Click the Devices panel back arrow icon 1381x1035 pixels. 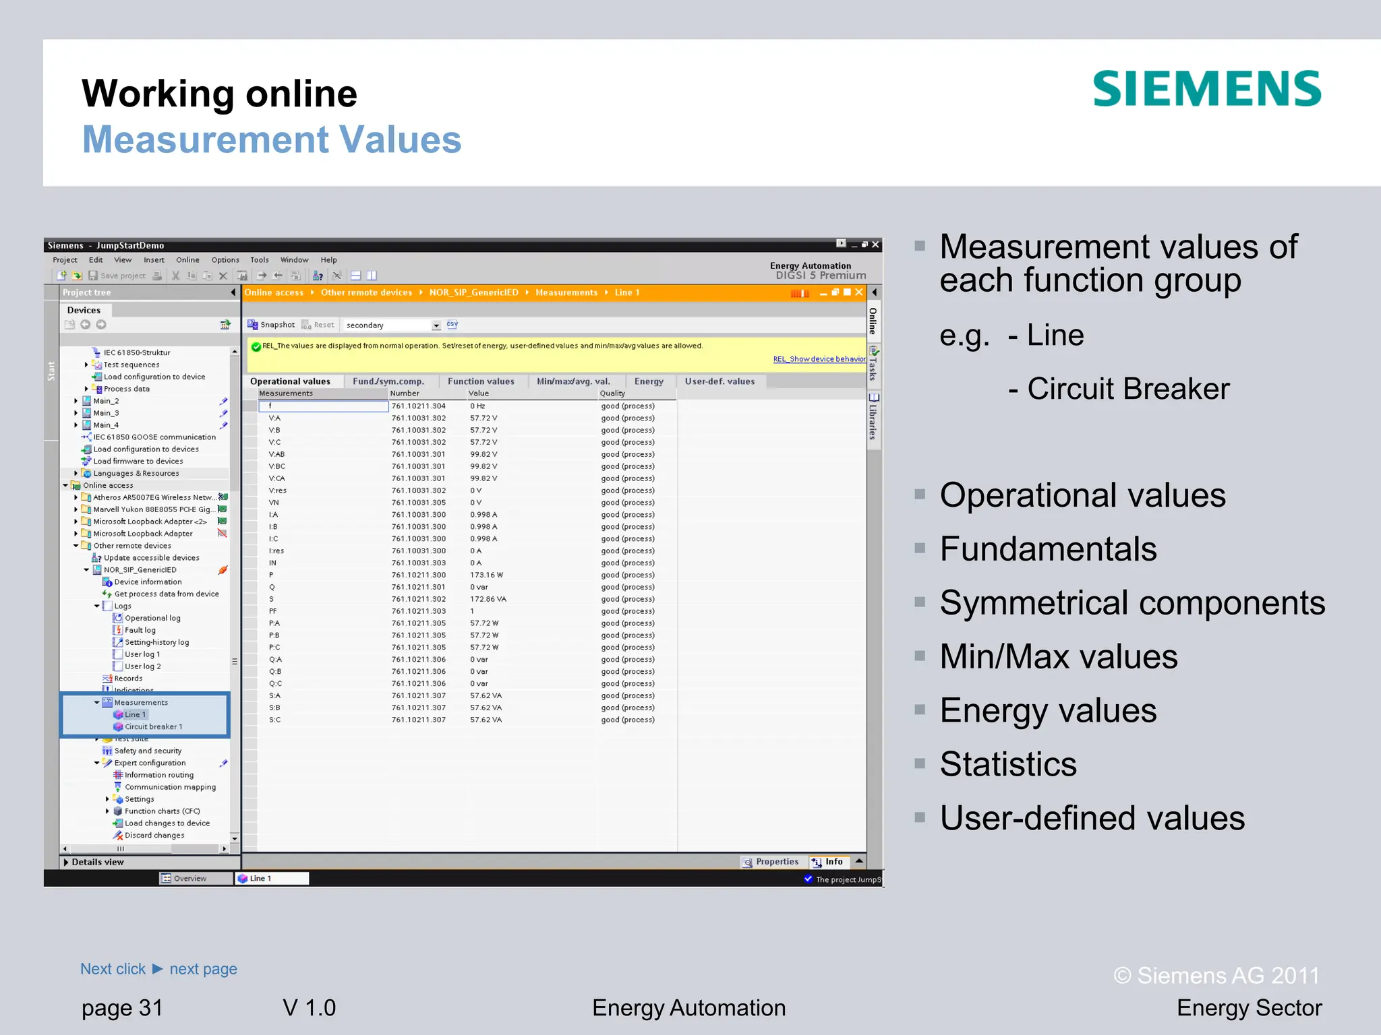click(86, 325)
